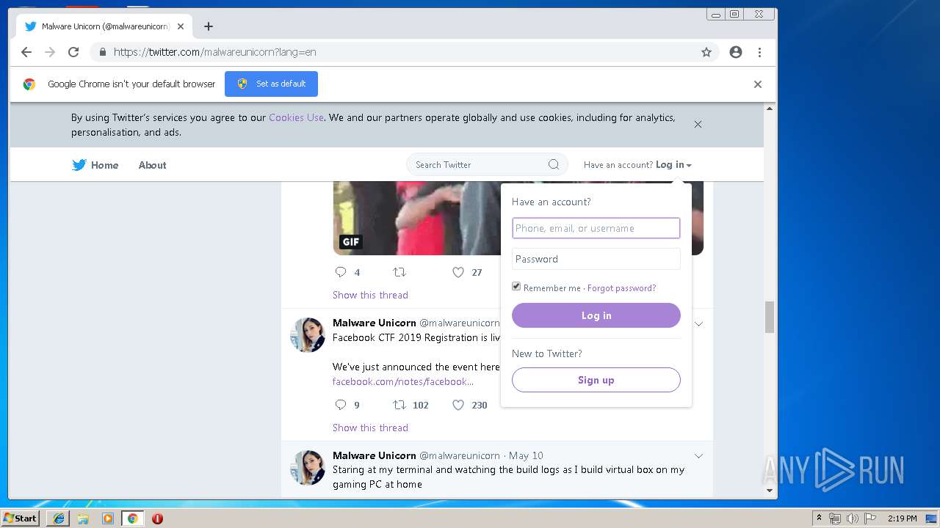Open the facebook.com/notes link
Image resolution: width=940 pixels, height=528 pixels.
coord(403,381)
